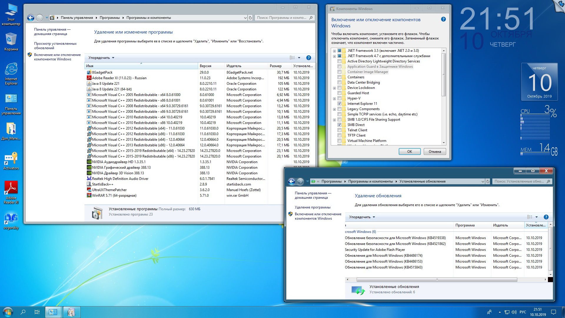Uncheck Internet Explorer 11 component
Viewport: 565px width, 318px height.
coord(339,104)
